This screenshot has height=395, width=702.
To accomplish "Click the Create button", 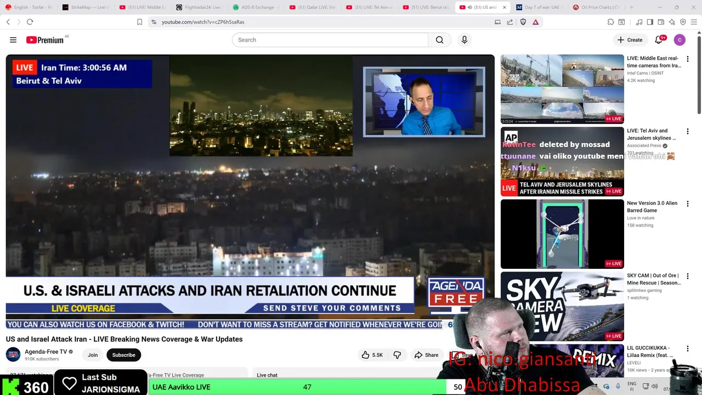I will tap(630, 40).
